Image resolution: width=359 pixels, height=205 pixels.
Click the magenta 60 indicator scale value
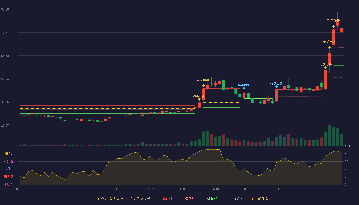pyautogui.click(x=346, y=161)
